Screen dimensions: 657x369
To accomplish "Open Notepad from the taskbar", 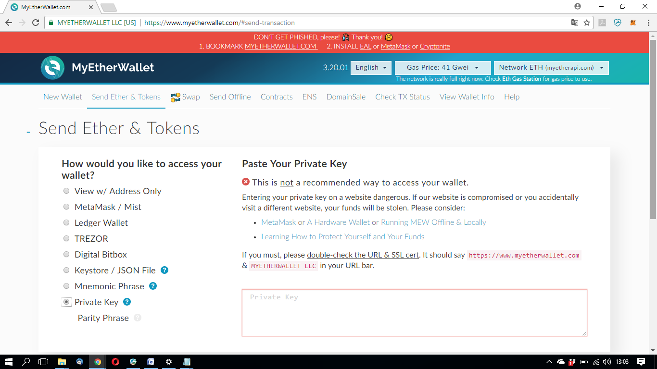I will point(187,362).
